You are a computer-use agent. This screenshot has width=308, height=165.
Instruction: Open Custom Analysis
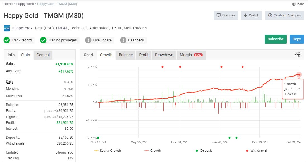pos(284,15)
